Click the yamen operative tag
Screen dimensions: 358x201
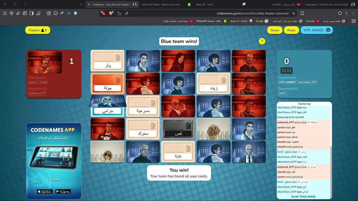coord(33,82)
